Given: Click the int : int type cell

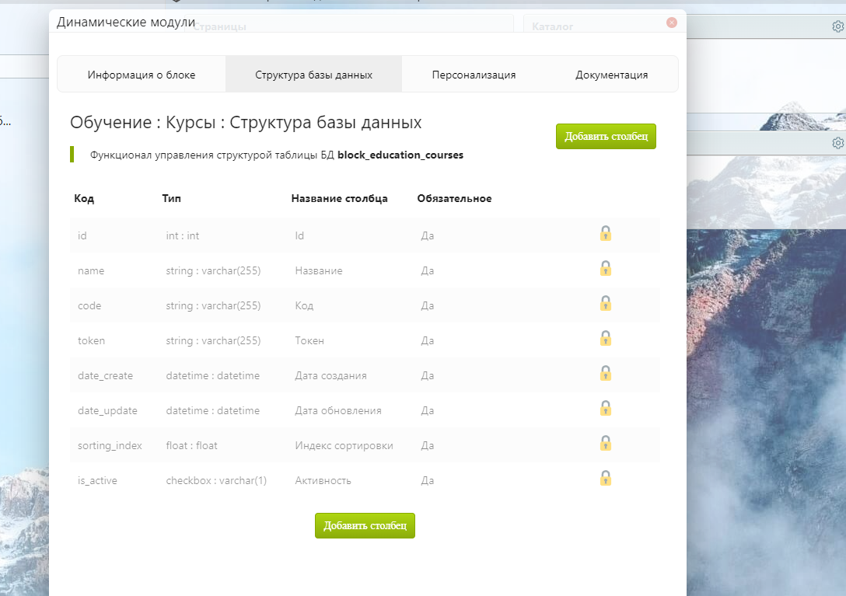Looking at the screenshot, I should pyautogui.click(x=183, y=235).
